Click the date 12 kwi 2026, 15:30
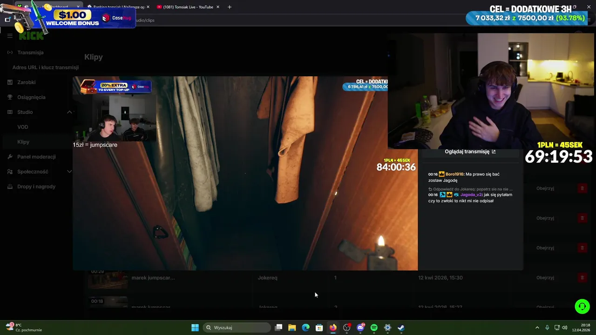The image size is (596, 335). point(440,278)
